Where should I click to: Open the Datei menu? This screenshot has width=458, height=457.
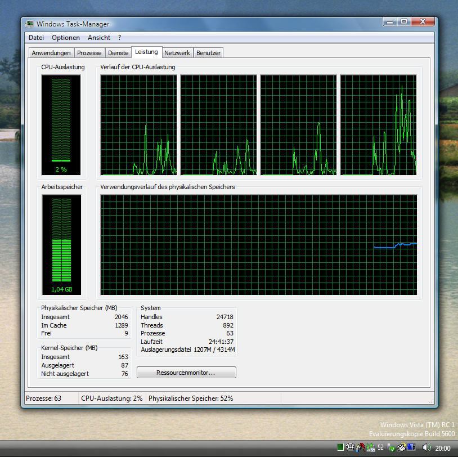(36, 38)
